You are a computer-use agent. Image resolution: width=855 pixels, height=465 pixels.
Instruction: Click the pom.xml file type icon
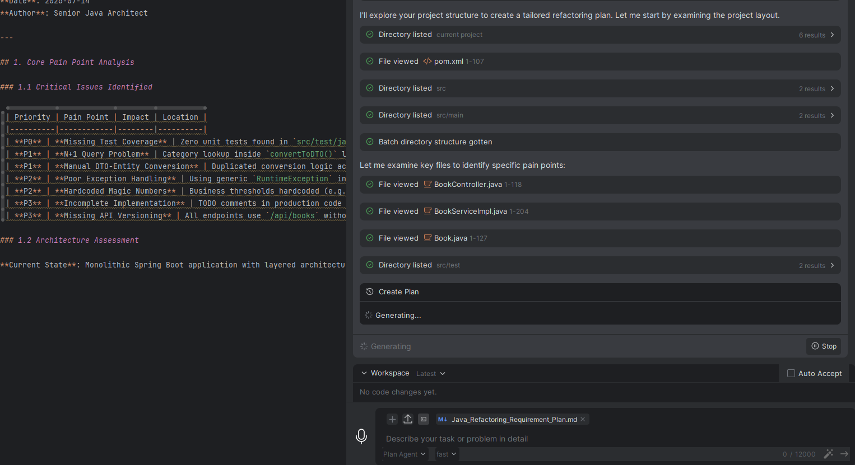[427, 61]
